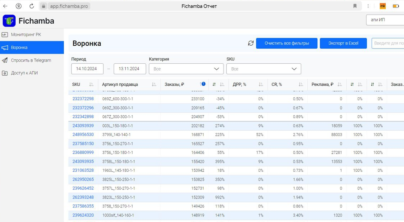
Task: Open Доступ к АПИ page
Action: 32,73
